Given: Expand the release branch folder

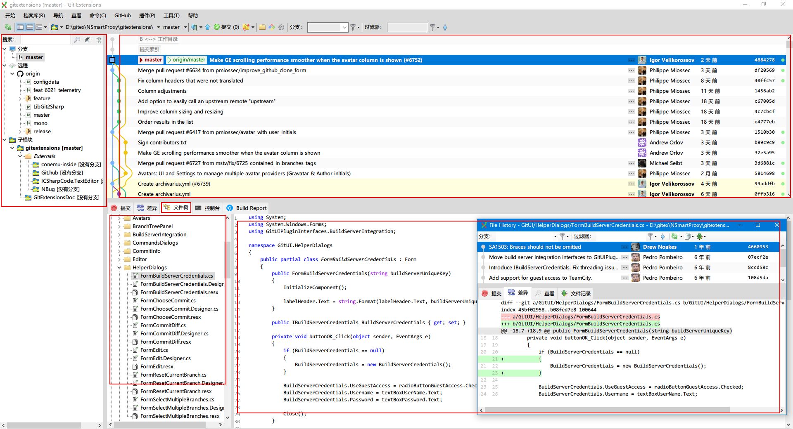Looking at the screenshot, I should pyautogui.click(x=20, y=131).
